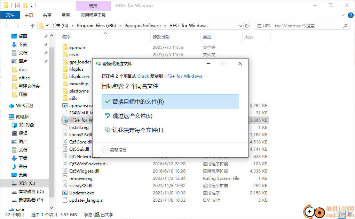The image size is (355, 219).
Task: Close the 替换或跳过文件 dialog
Action: 240,63
